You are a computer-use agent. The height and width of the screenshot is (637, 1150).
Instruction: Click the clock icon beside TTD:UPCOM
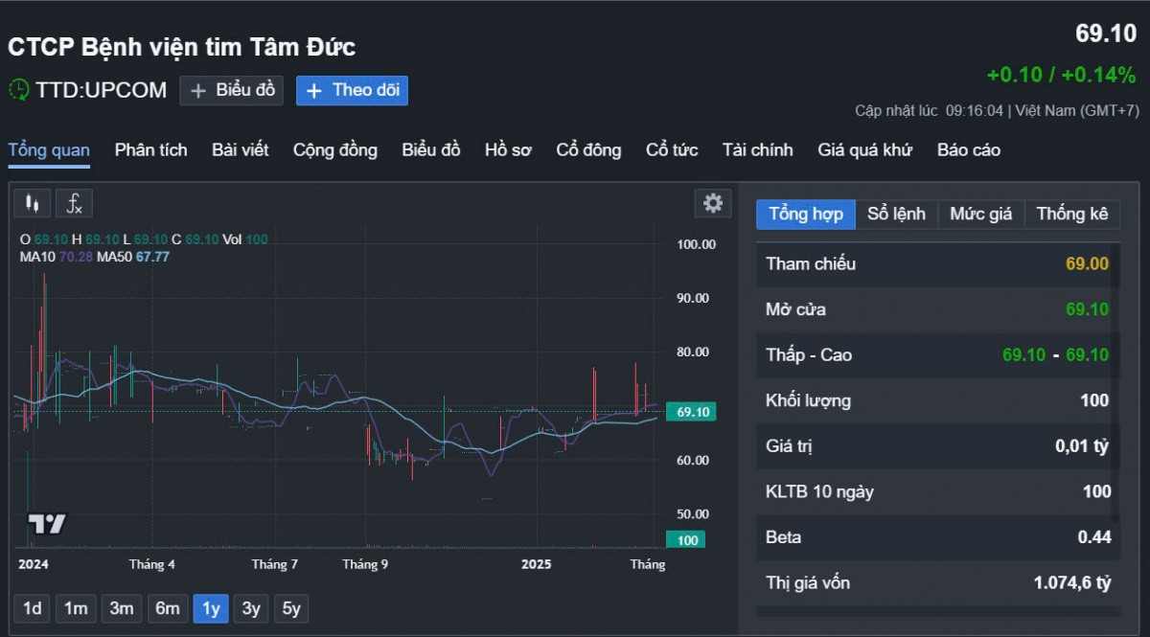point(18,90)
